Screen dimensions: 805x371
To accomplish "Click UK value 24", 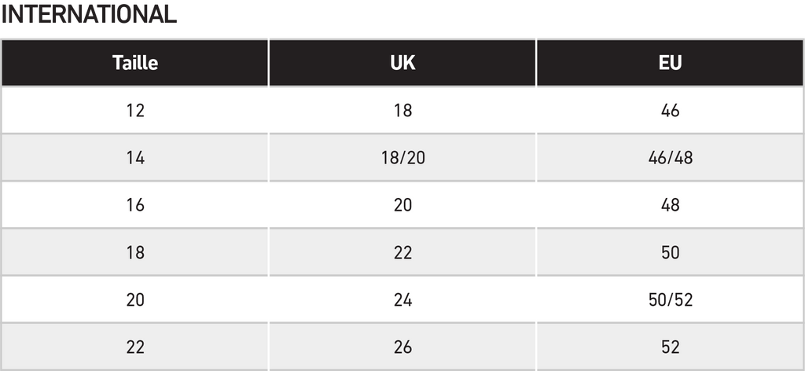I will tap(402, 299).
